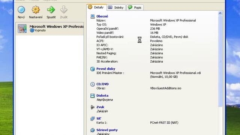Click the Sériové porty icon
This screenshot has height=135, width=240.
(x=93, y=130)
